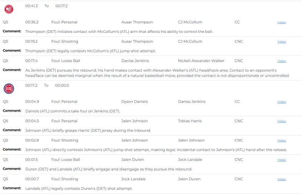Click the Daniss Jenkins name in 00:17.4 row
The width and height of the screenshot is (302, 194).
click(x=135, y=61)
